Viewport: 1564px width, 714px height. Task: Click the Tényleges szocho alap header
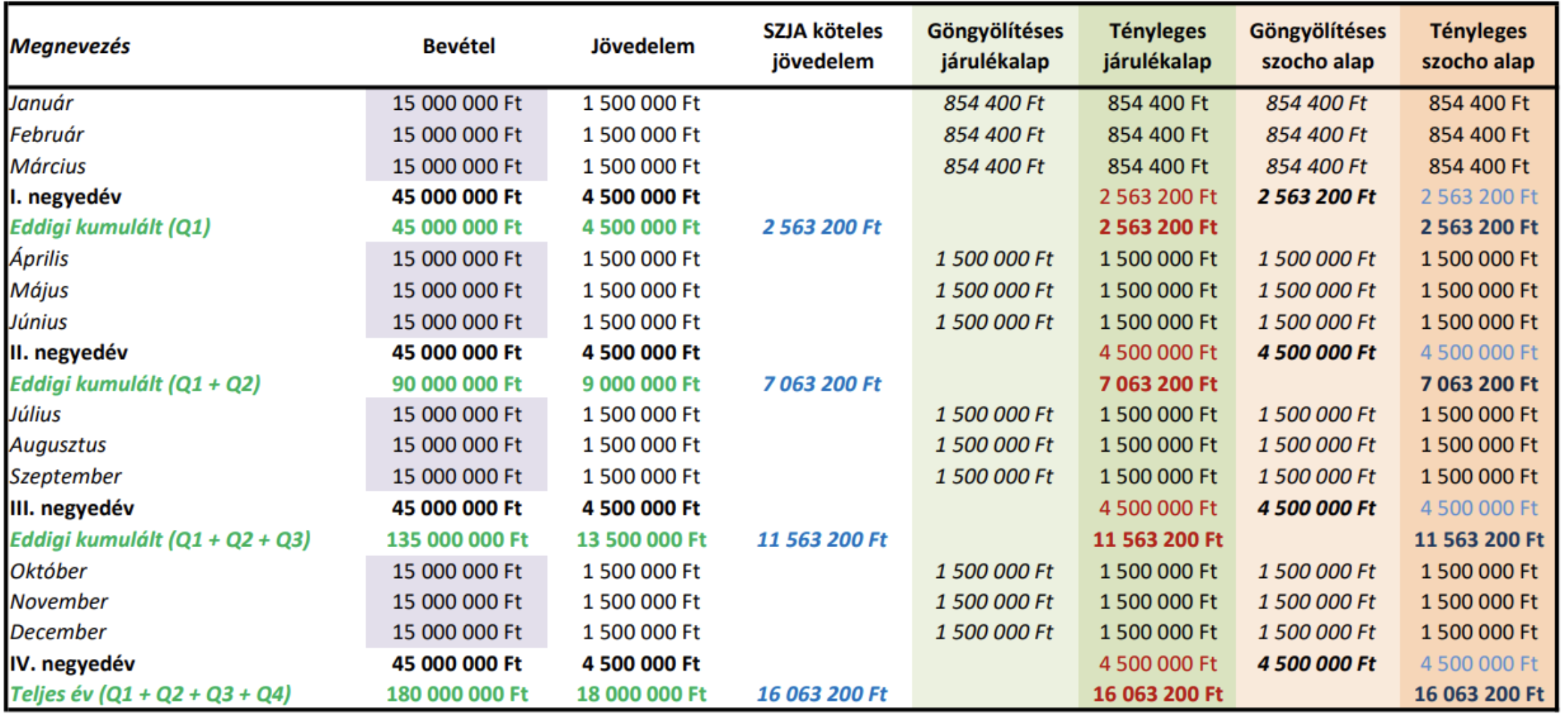[x=1477, y=46]
